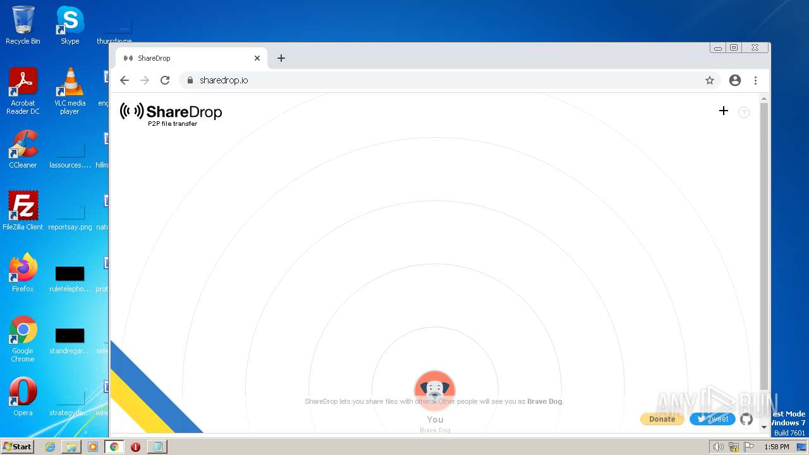The height and width of the screenshot is (455, 809).
Task: Select the ShareDrop browser tab
Action: tap(192, 58)
